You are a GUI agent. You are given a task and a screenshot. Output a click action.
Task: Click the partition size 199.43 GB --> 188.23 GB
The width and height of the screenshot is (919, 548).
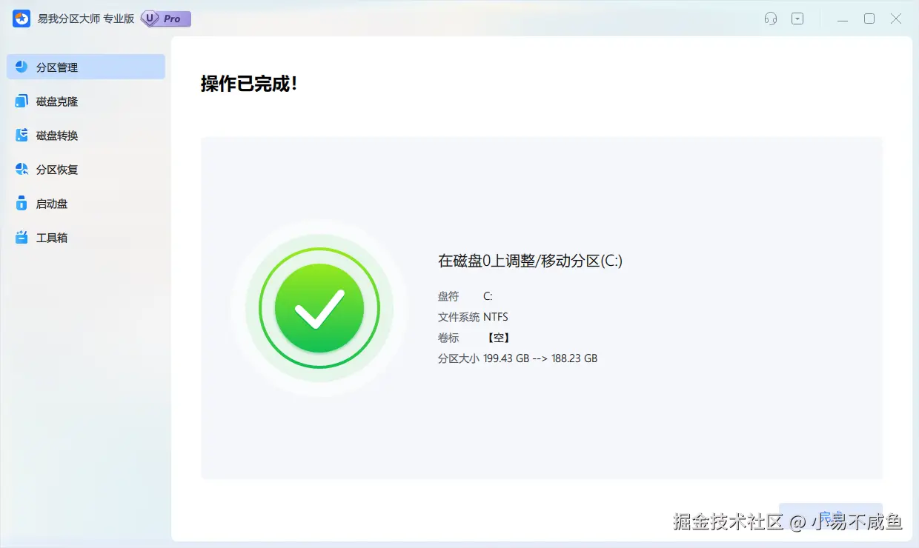coord(540,358)
